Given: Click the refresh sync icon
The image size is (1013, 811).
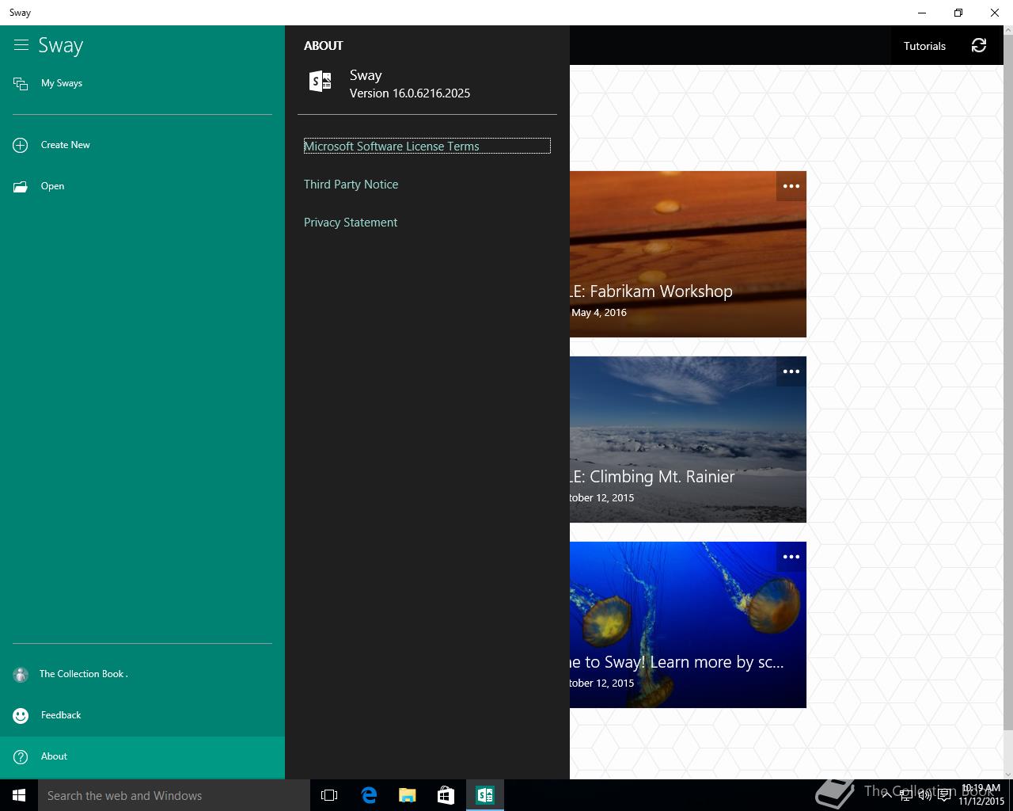Looking at the screenshot, I should [979, 46].
